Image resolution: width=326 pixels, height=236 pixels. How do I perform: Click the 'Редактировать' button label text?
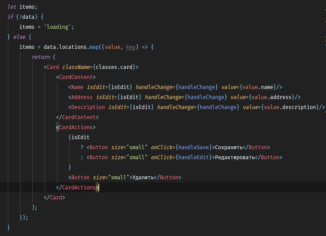(x=235, y=157)
